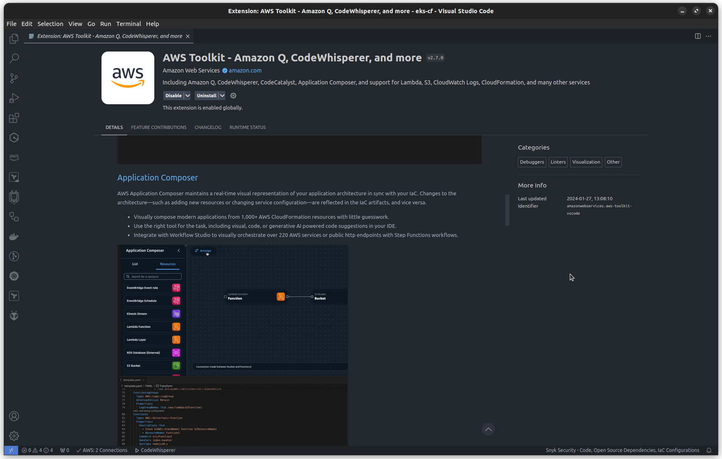Viewport: 722px width, 459px height.
Task: Open the Terminal menu
Action: (x=128, y=24)
